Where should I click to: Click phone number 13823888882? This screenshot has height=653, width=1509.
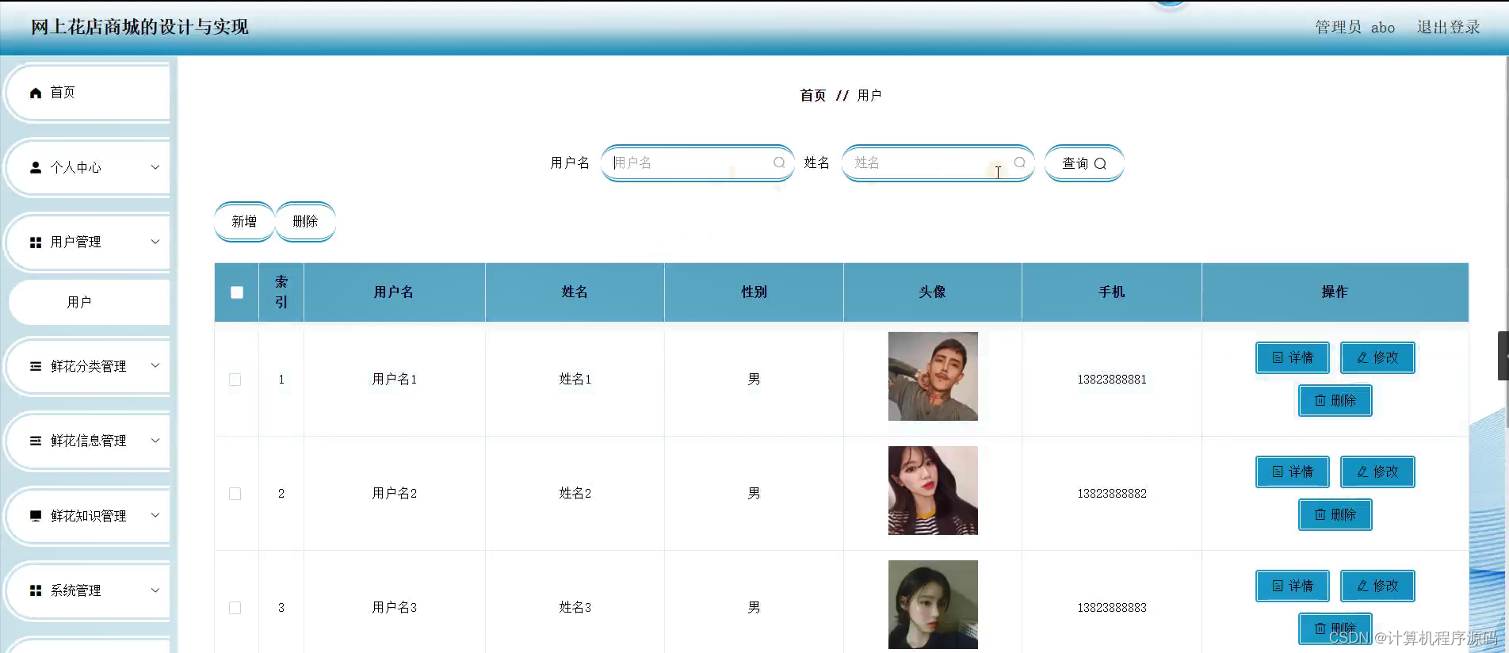1112,494
